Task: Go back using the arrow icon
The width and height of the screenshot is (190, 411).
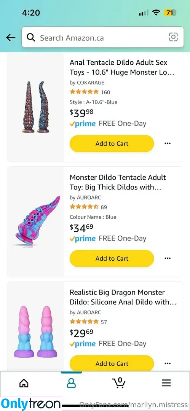Action: (x=11, y=38)
